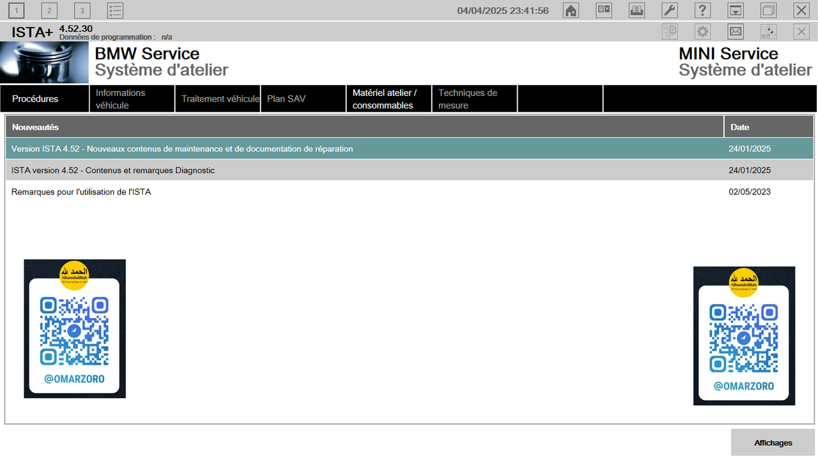Click the cascading windows icon
The width and height of the screenshot is (818, 460).
(x=768, y=10)
